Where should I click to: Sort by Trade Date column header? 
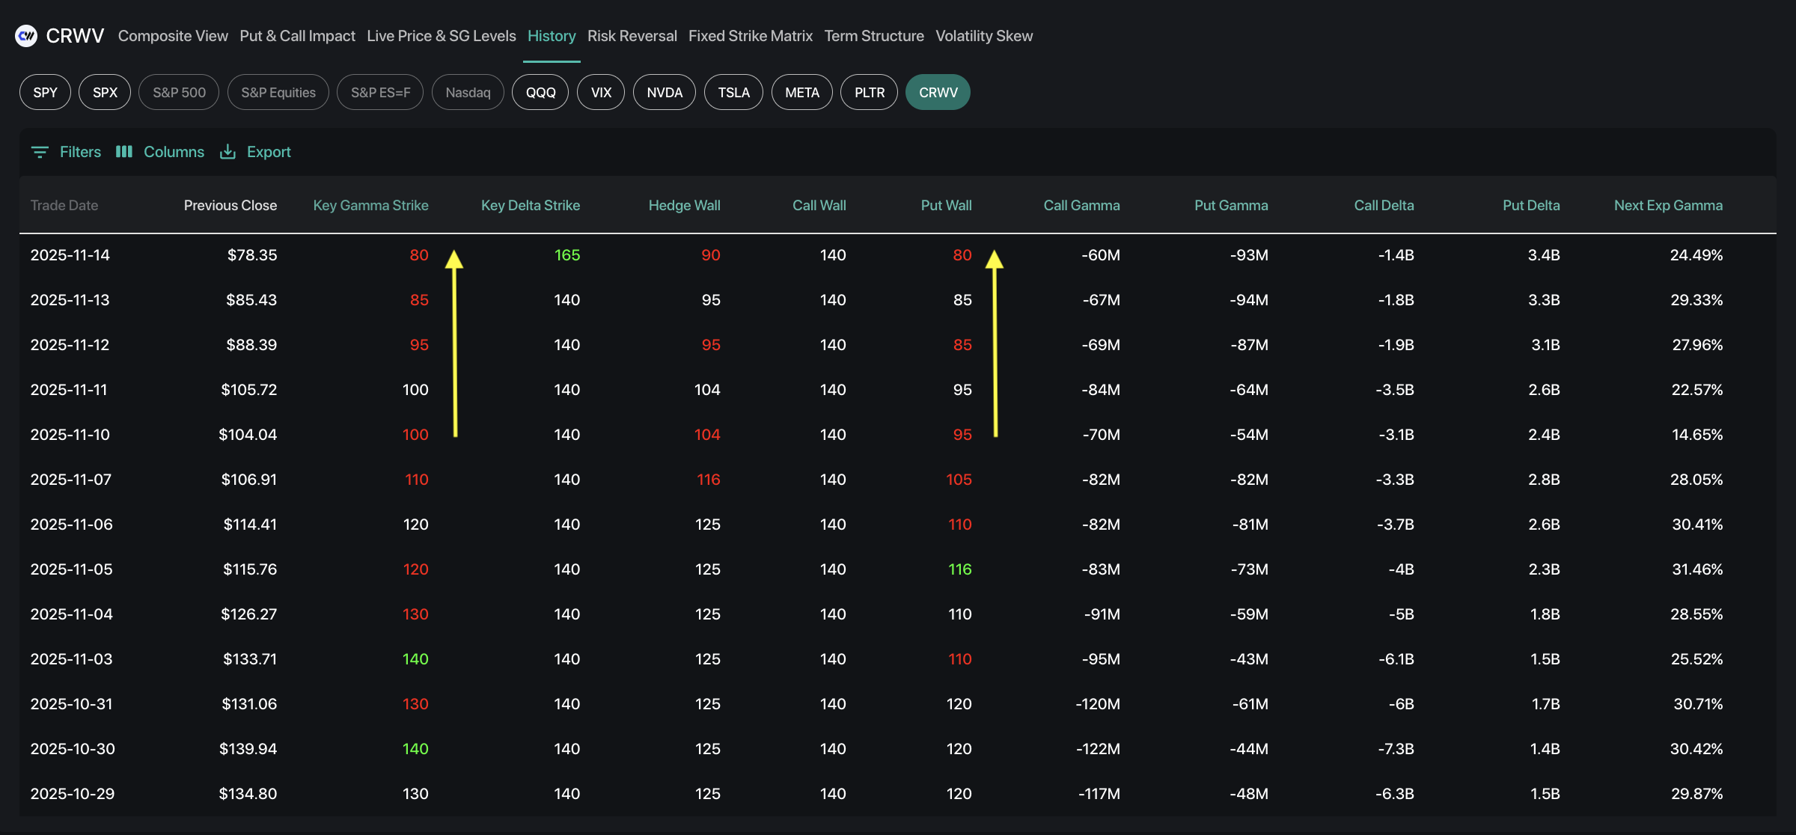click(x=64, y=205)
